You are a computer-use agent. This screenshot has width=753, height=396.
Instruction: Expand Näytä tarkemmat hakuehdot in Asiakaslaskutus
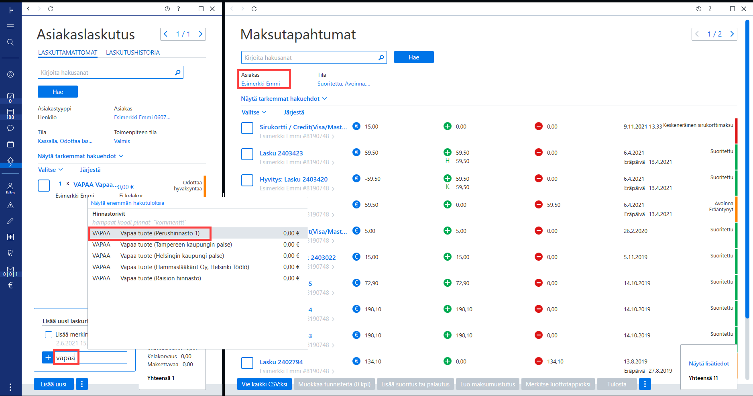coord(80,156)
